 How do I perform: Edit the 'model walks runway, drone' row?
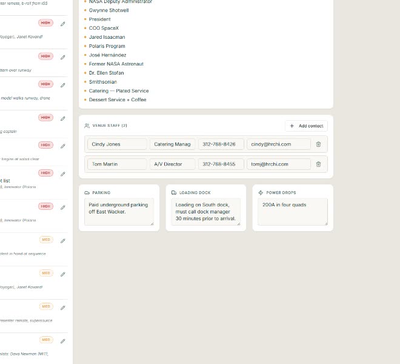coord(63,85)
